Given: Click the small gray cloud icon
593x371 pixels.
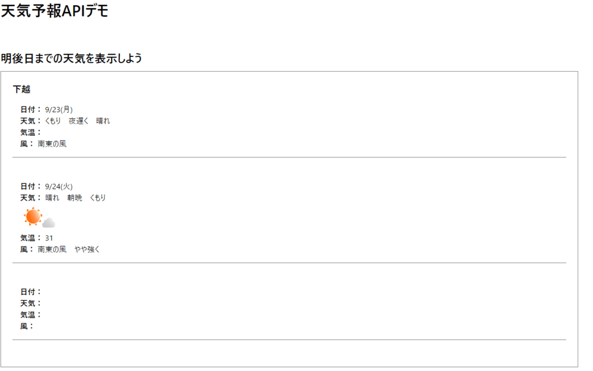Looking at the screenshot, I should [49, 223].
